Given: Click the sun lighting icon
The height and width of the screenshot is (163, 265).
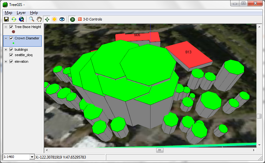Looking at the screenshot, I should coord(54,19).
